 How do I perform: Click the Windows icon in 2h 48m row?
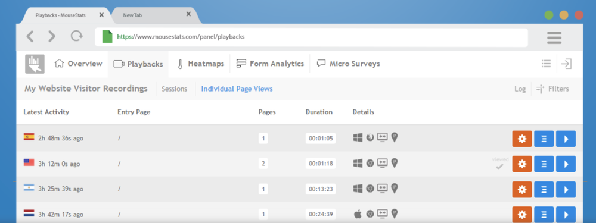[358, 138]
